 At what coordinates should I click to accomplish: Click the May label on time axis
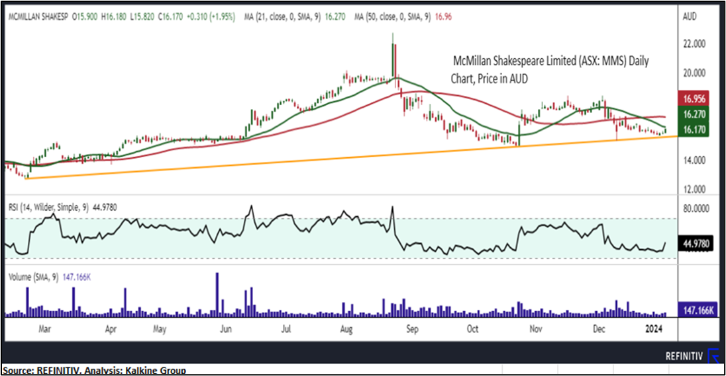point(159,329)
